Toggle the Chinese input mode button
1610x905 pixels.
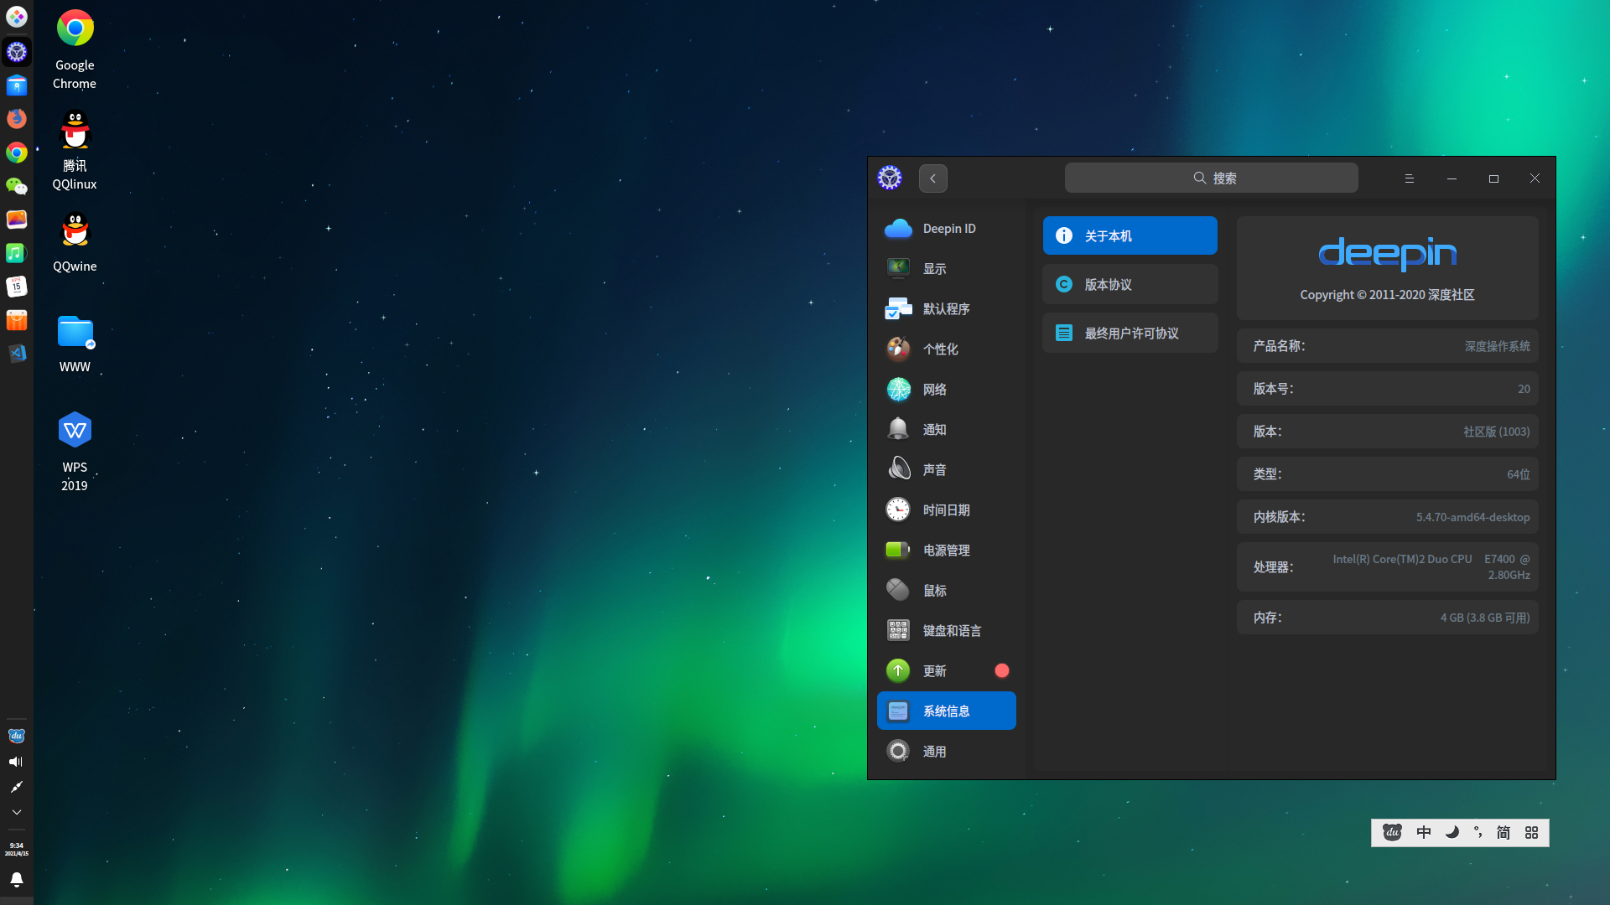point(1423,832)
